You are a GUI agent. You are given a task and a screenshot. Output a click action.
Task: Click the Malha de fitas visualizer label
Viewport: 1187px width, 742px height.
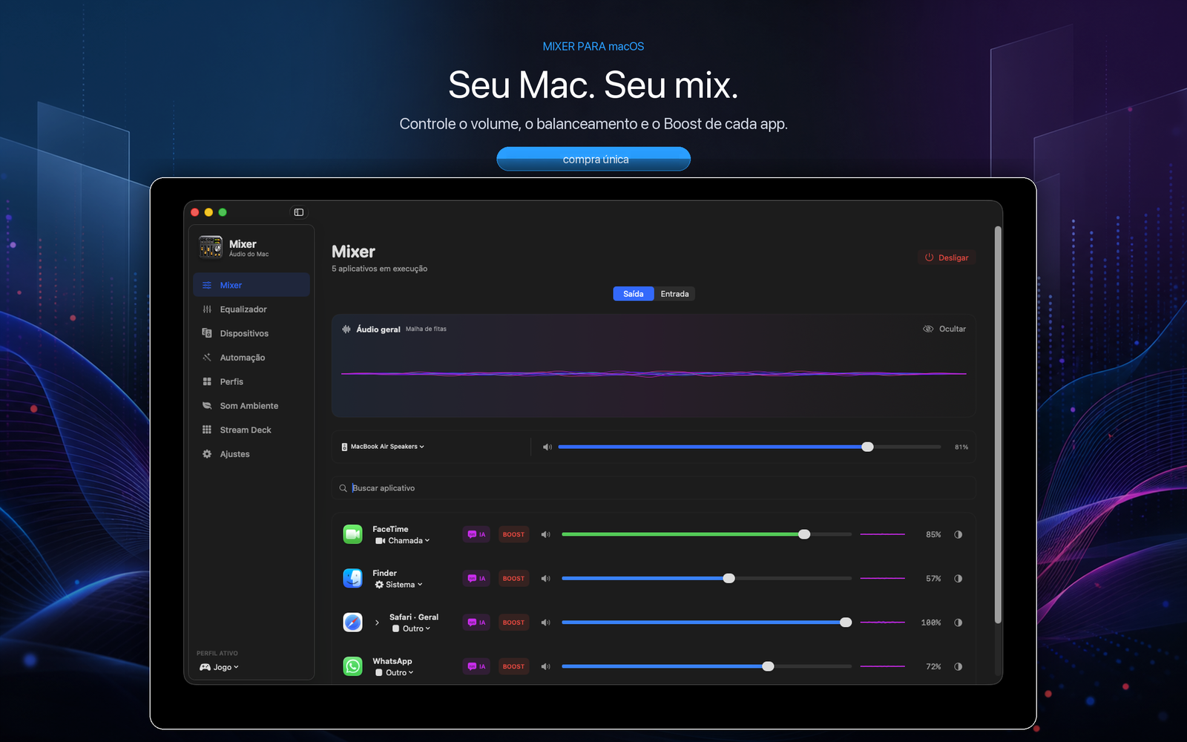426,329
